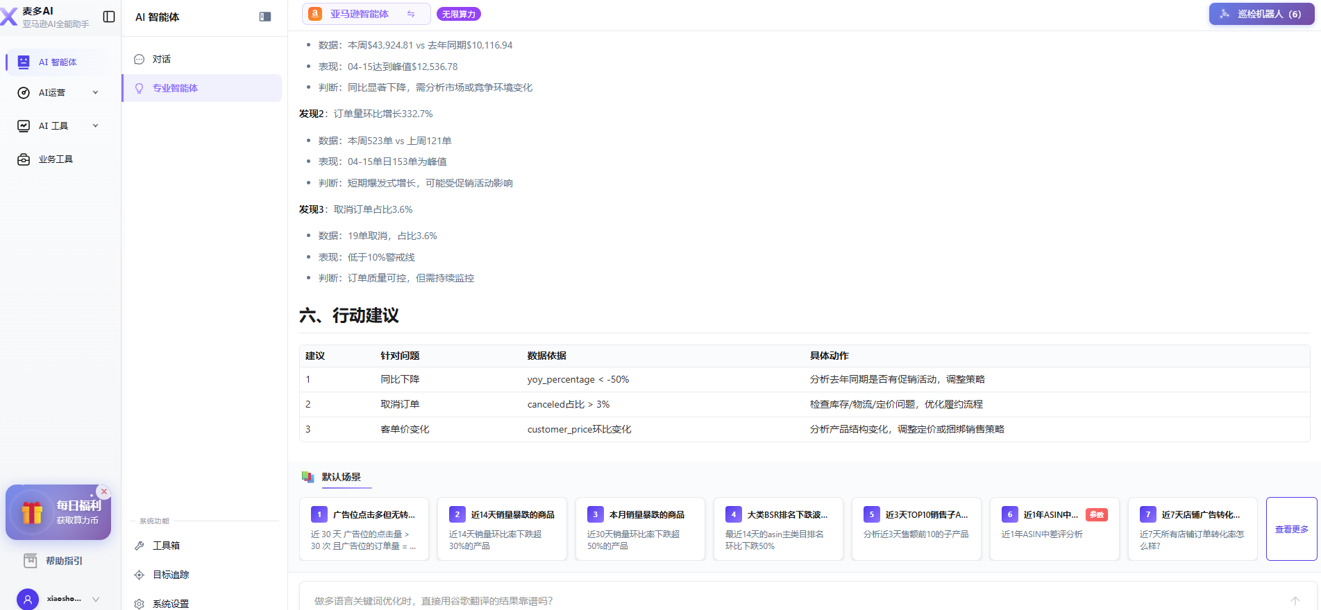Image resolution: width=1321 pixels, height=610 pixels.
Task: Click the 多数 red tag on card 6
Action: click(1097, 515)
